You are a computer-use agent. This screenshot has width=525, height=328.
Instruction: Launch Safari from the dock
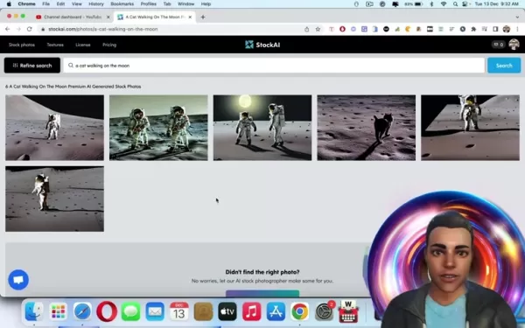click(x=82, y=311)
